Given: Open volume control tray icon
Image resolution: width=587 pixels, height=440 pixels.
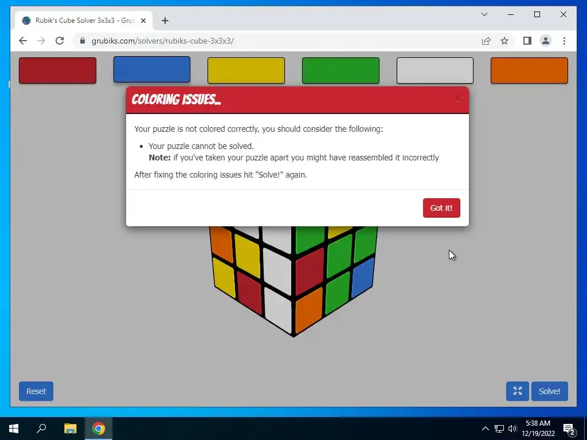Looking at the screenshot, I should click(512, 429).
